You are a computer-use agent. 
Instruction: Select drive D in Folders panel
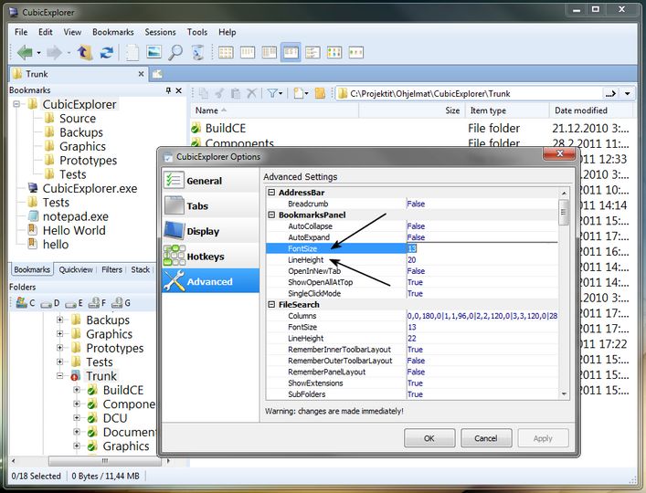[50, 304]
